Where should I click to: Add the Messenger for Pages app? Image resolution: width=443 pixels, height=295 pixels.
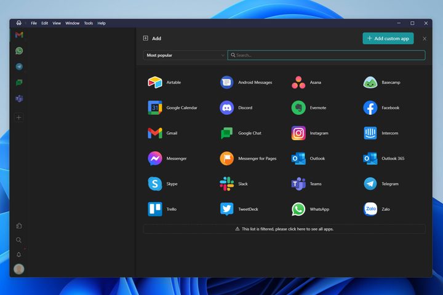[x=249, y=159]
